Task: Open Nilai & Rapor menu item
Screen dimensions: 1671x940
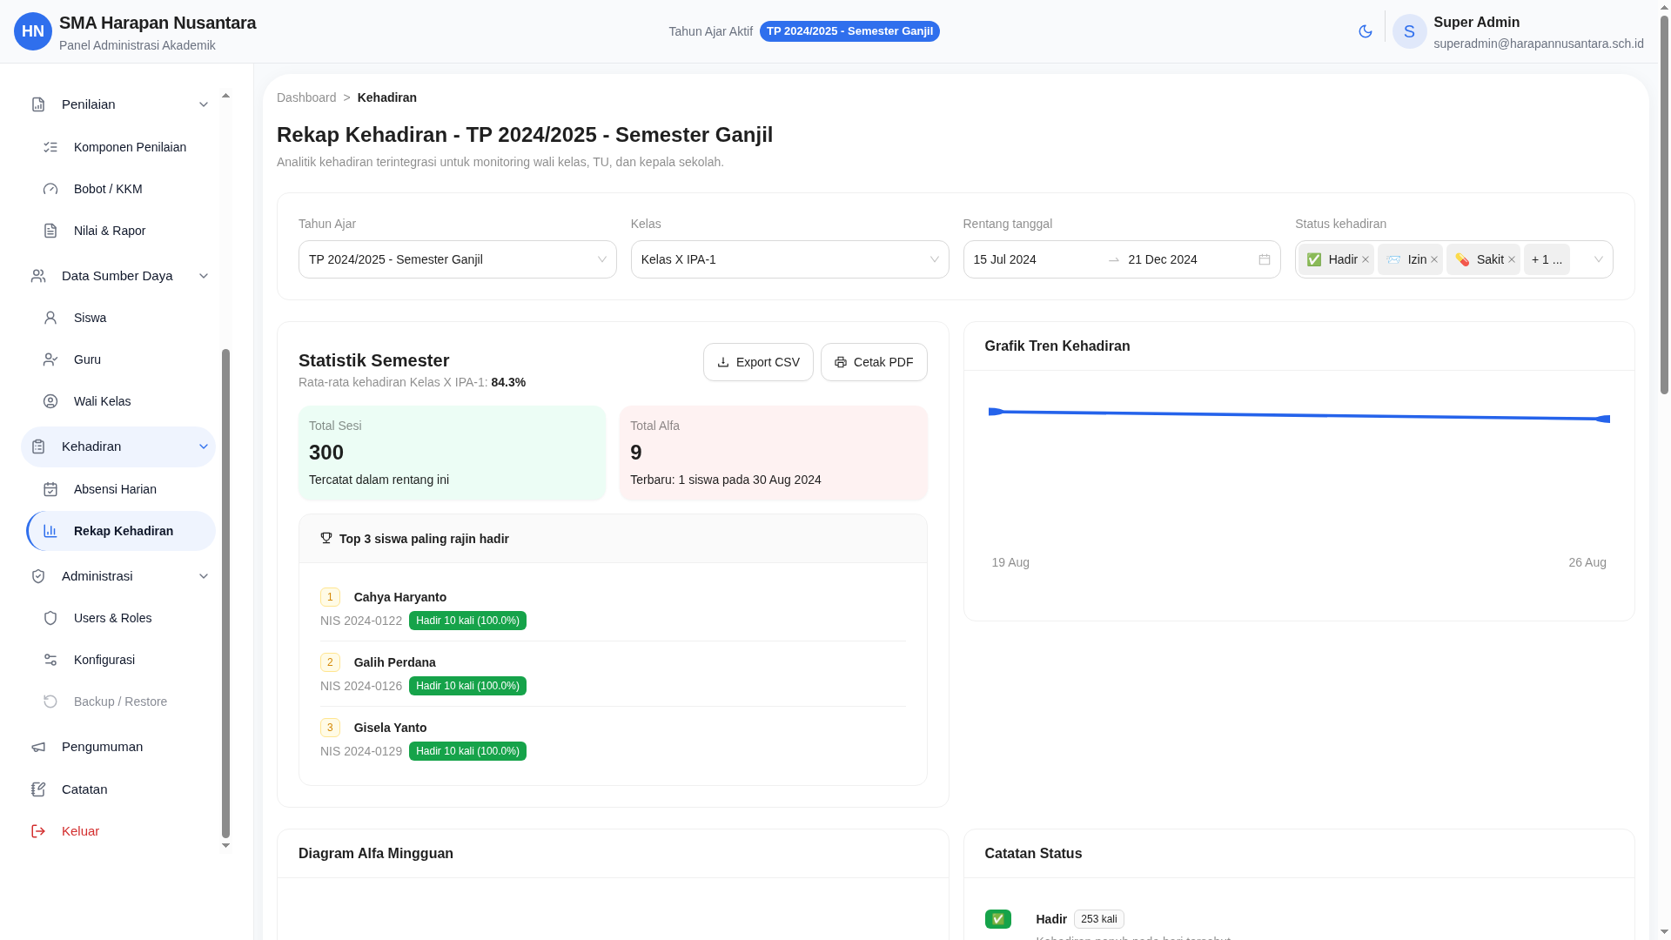Action: click(x=110, y=231)
